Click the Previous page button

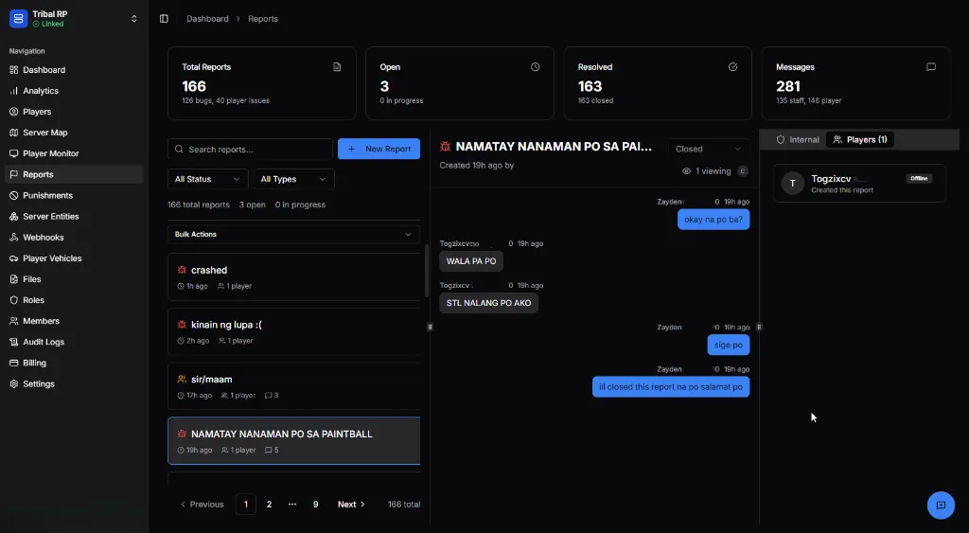[x=203, y=505]
